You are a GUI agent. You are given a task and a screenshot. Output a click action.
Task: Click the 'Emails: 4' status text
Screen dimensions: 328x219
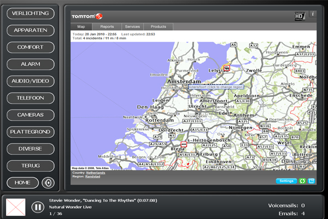pos(291,214)
